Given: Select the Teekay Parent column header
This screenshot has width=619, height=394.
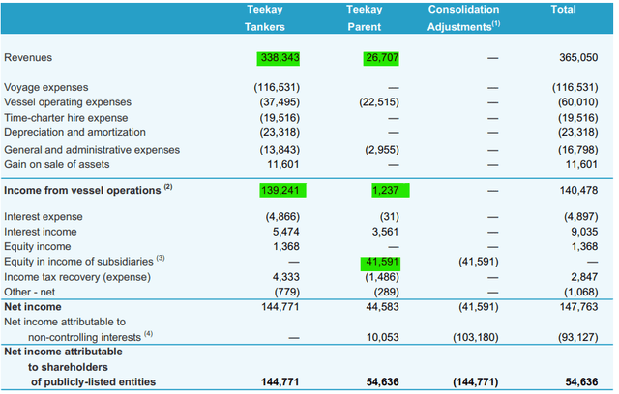Looking at the screenshot, I should click(x=364, y=18).
